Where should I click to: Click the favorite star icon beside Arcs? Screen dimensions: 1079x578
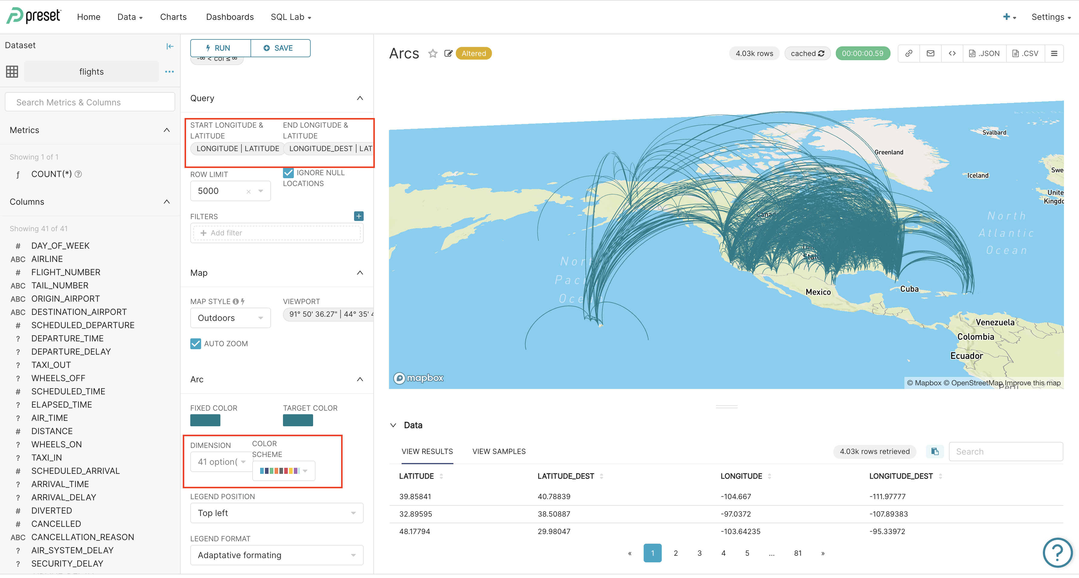433,54
